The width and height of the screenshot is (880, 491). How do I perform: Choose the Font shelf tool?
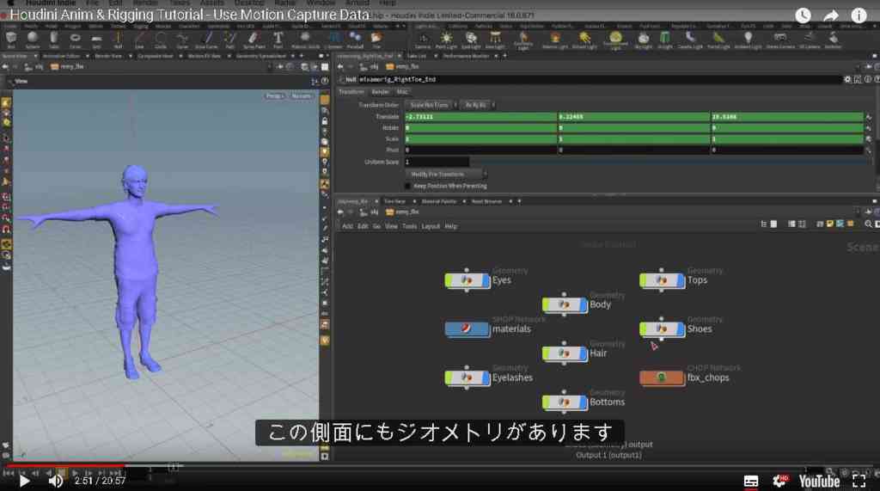(x=278, y=40)
